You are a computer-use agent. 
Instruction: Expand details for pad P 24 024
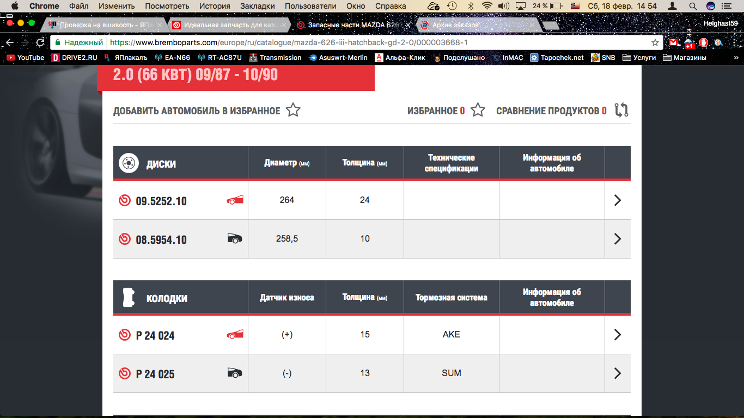click(x=618, y=335)
